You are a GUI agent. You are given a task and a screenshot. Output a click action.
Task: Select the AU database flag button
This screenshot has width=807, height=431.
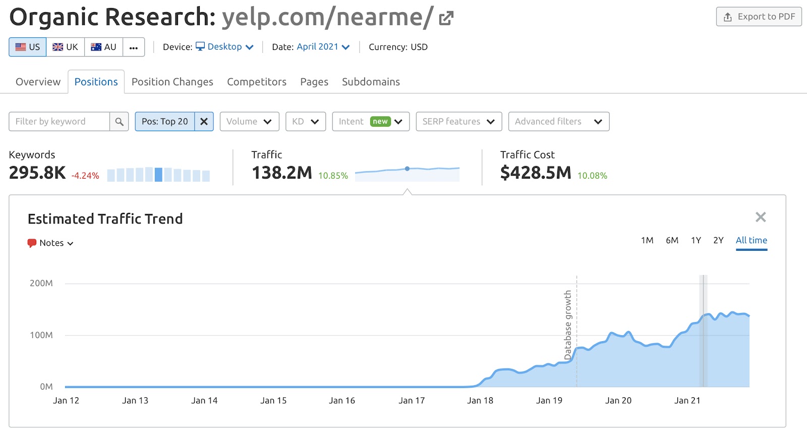103,47
